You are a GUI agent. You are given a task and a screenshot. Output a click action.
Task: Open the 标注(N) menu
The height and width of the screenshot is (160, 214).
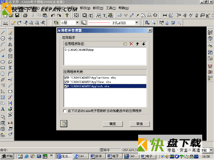[85, 8]
